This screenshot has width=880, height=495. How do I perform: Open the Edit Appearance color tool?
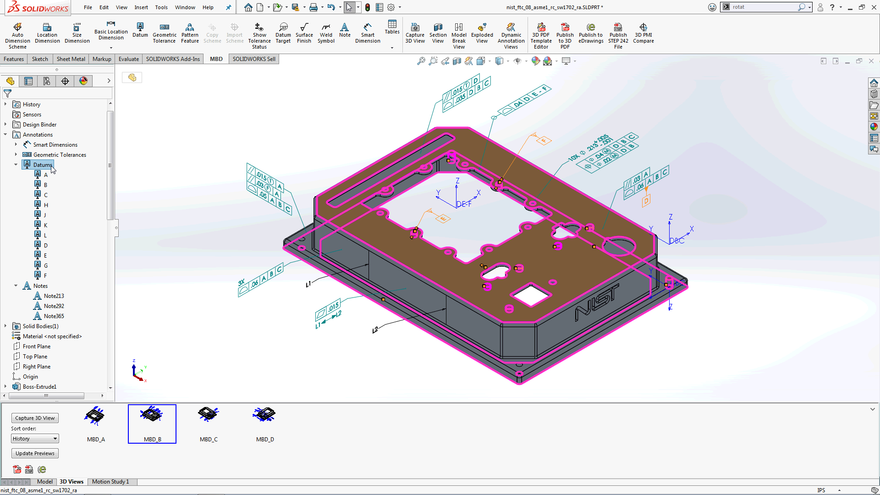click(535, 61)
